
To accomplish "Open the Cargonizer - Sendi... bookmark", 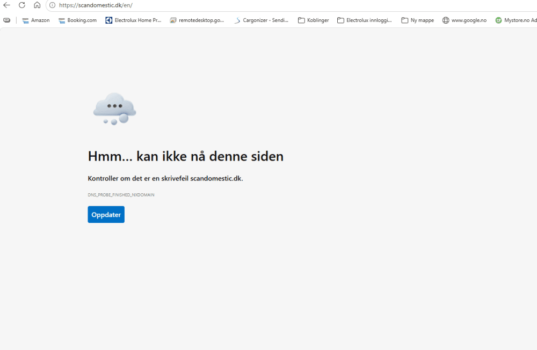I will [261, 20].
